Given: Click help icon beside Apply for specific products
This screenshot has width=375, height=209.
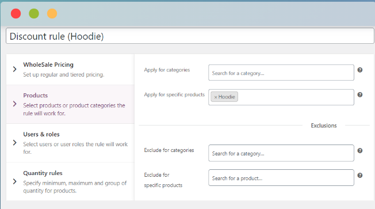Looking at the screenshot, I should [359, 94].
